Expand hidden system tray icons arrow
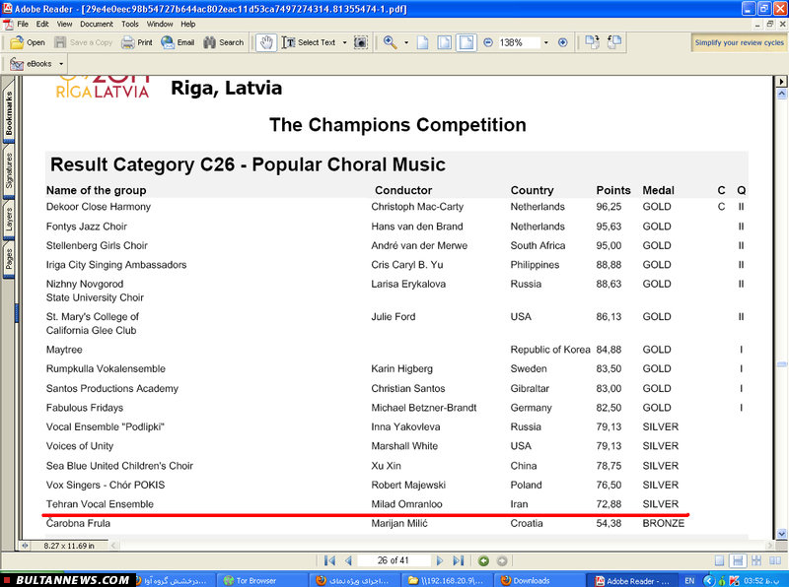Image resolution: width=789 pixels, height=587 pixels. [x=708, y=581]
